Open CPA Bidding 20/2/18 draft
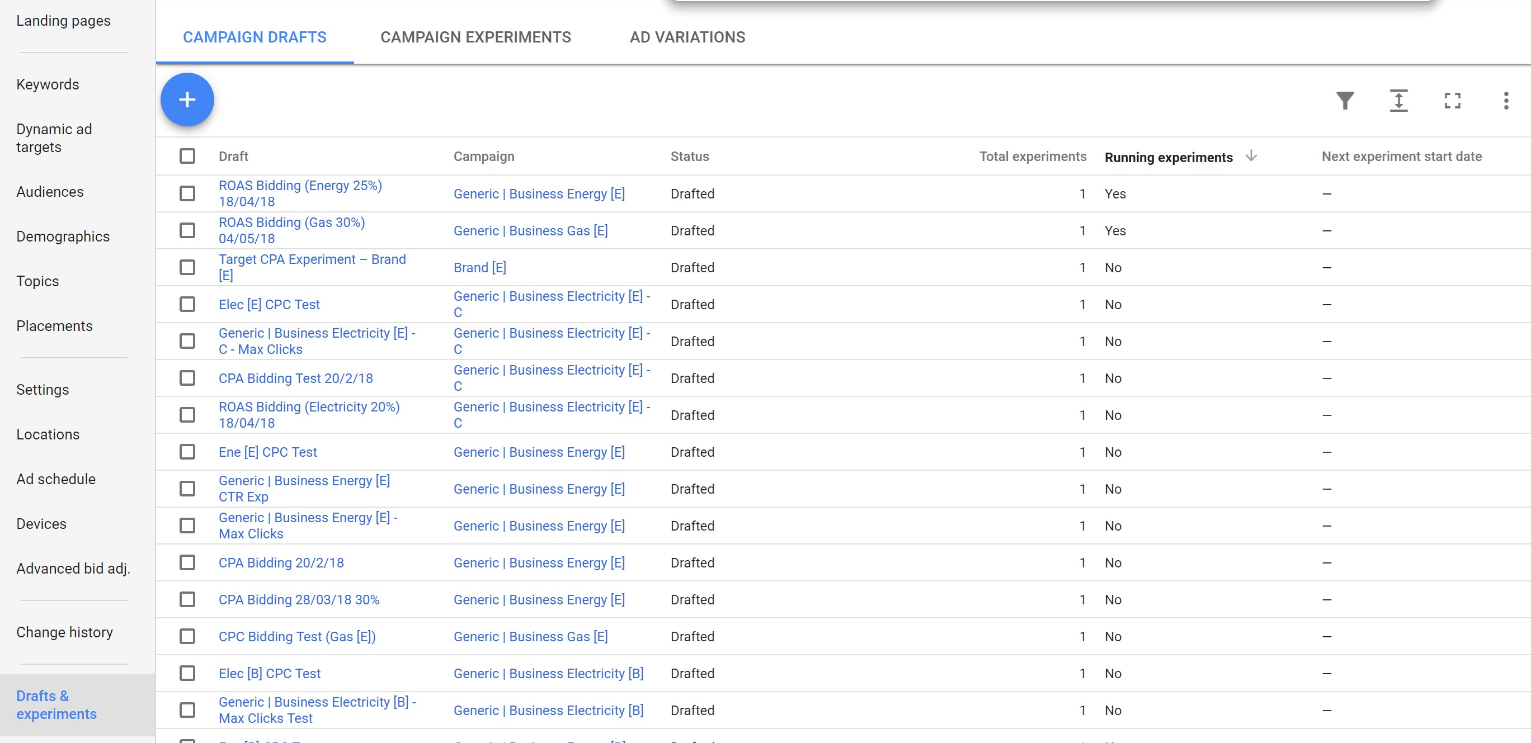Image resolution: width=1531 pixels, height=743 pixels. point(281,562)
